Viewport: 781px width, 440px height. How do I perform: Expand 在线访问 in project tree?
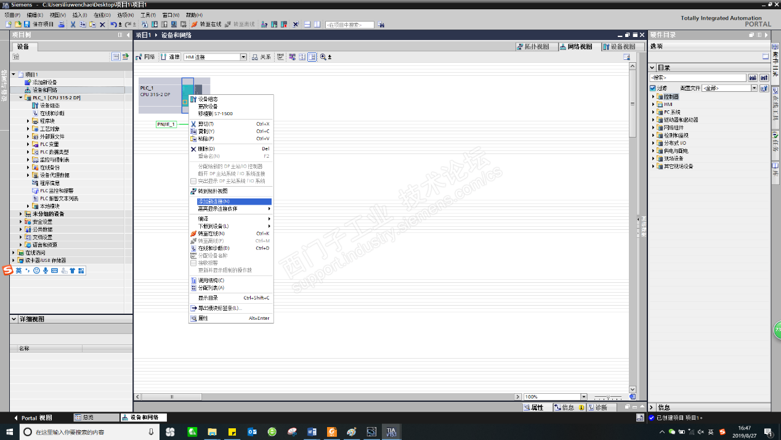pos(14,253)
